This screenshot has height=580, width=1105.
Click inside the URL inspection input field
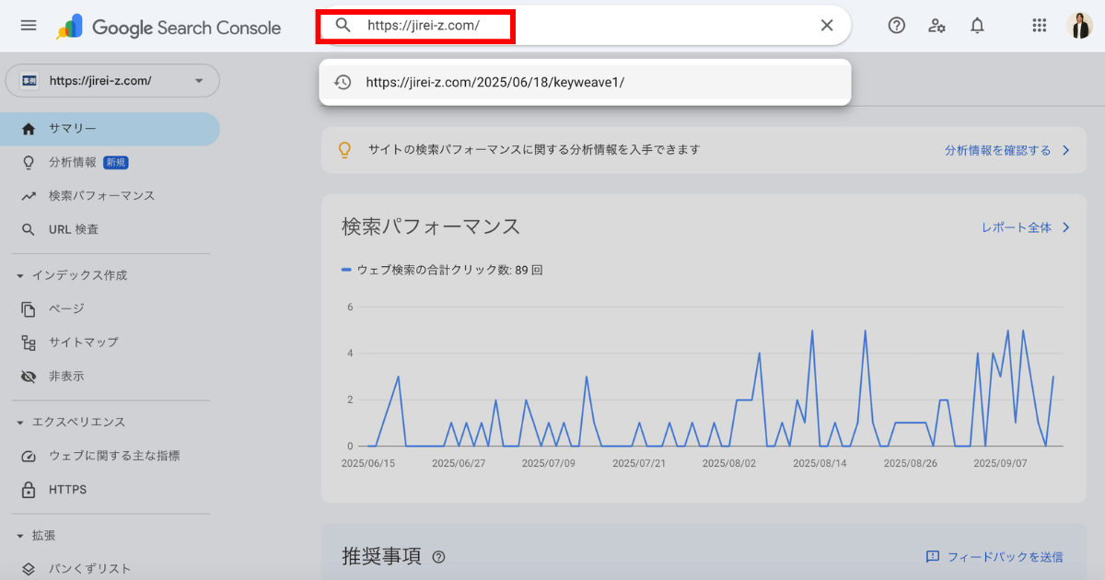coord(585,26)
